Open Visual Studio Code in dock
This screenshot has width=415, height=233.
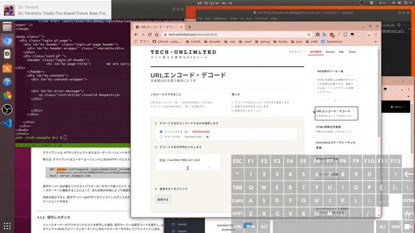7,124
